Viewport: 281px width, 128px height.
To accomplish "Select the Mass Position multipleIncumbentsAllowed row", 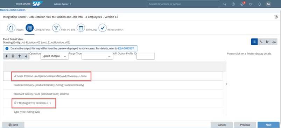I will click(x=113, y=76).
